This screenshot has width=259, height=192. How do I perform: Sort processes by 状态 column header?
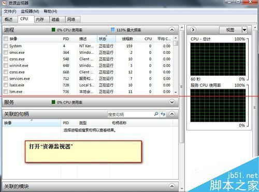106,39
